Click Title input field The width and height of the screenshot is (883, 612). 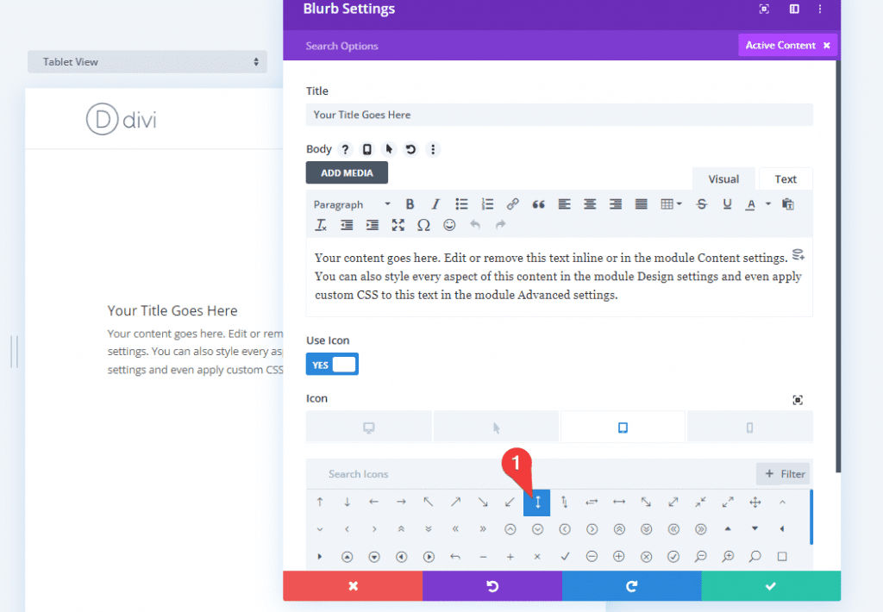click(x=559, y=115)
